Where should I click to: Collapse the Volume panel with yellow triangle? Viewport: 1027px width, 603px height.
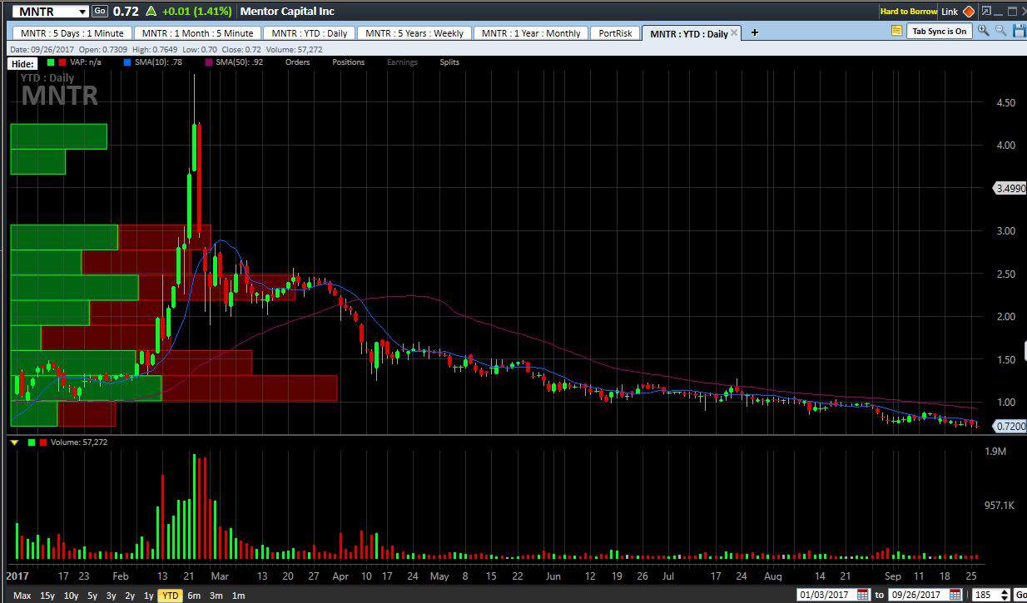14,442
